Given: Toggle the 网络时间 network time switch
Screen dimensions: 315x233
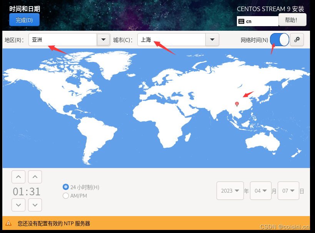Looking at the screenshot, I should pos(280,40).
